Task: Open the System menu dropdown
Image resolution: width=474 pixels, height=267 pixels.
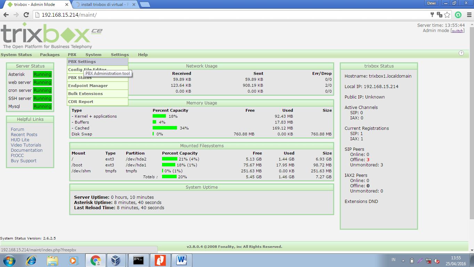Action: [x=93, y=55]
